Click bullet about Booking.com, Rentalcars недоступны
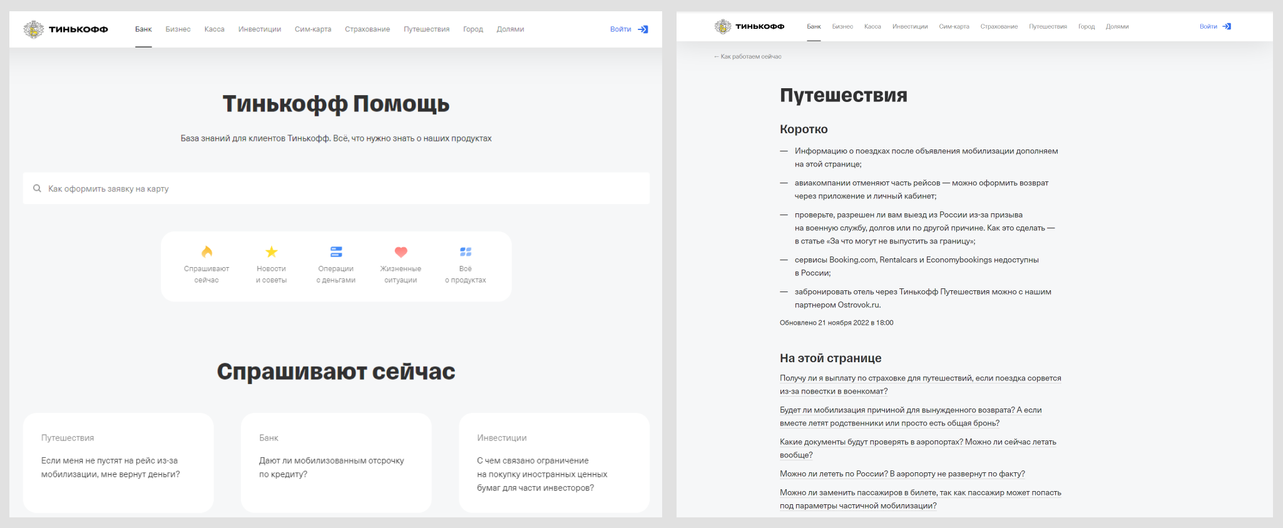The width and height of the screenshot is (1283, 528). [917, 266]
